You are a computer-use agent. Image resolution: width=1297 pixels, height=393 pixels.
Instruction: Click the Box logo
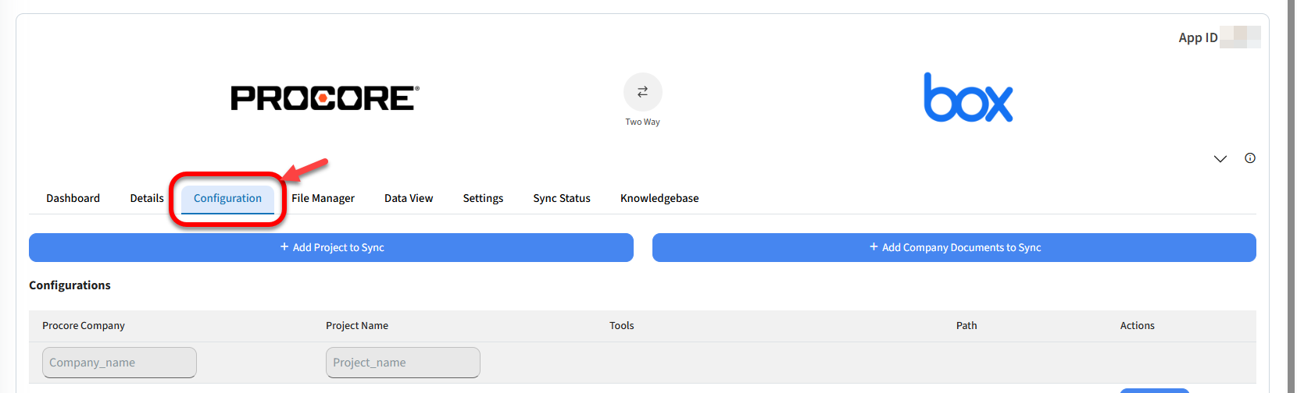tap(968, 98)
